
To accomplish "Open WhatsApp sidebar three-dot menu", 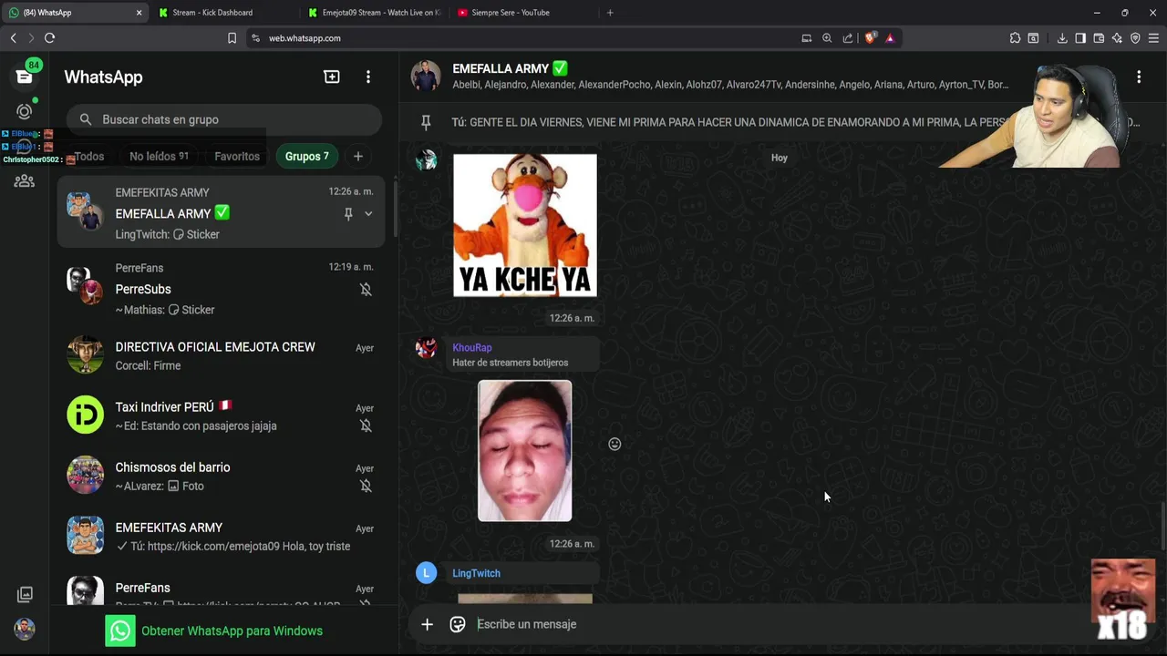I will point(368,77).
